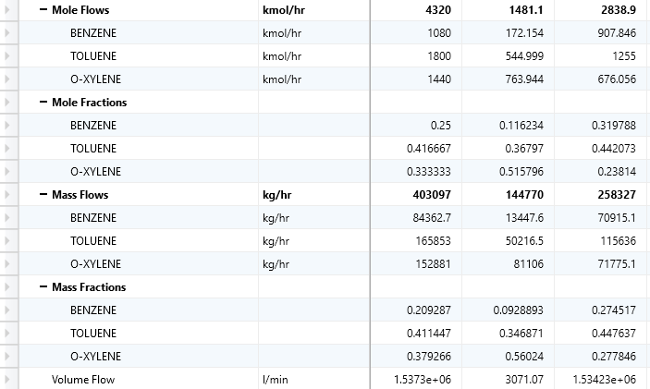Select o-xylene mole flow 763.944
The width and height of the screenshot is (650, 389).
pyautogui.click(x=524, y=79)
